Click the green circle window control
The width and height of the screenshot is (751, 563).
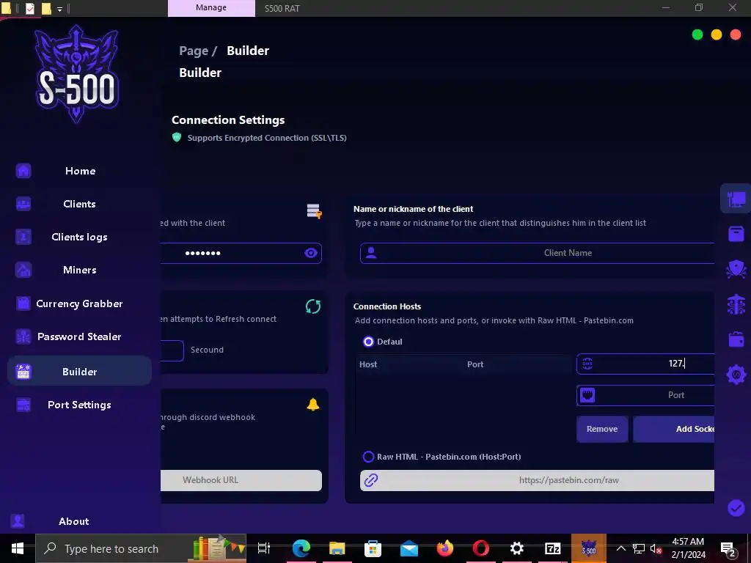[x=697, y=34]
